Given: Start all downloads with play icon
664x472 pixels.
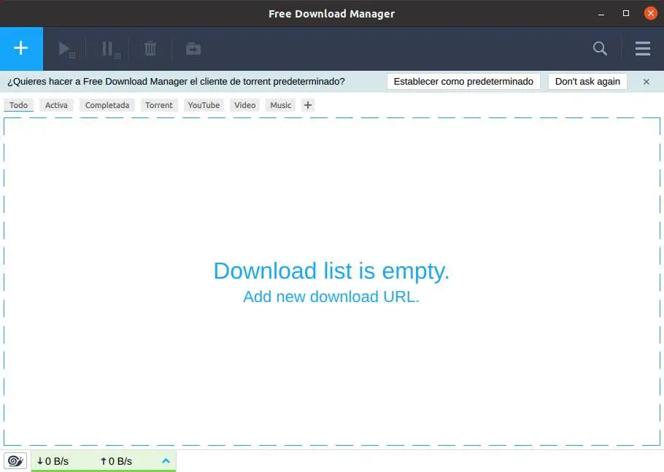Looking at the screenshot, I should pyautogui.click(x=66, y=49).
